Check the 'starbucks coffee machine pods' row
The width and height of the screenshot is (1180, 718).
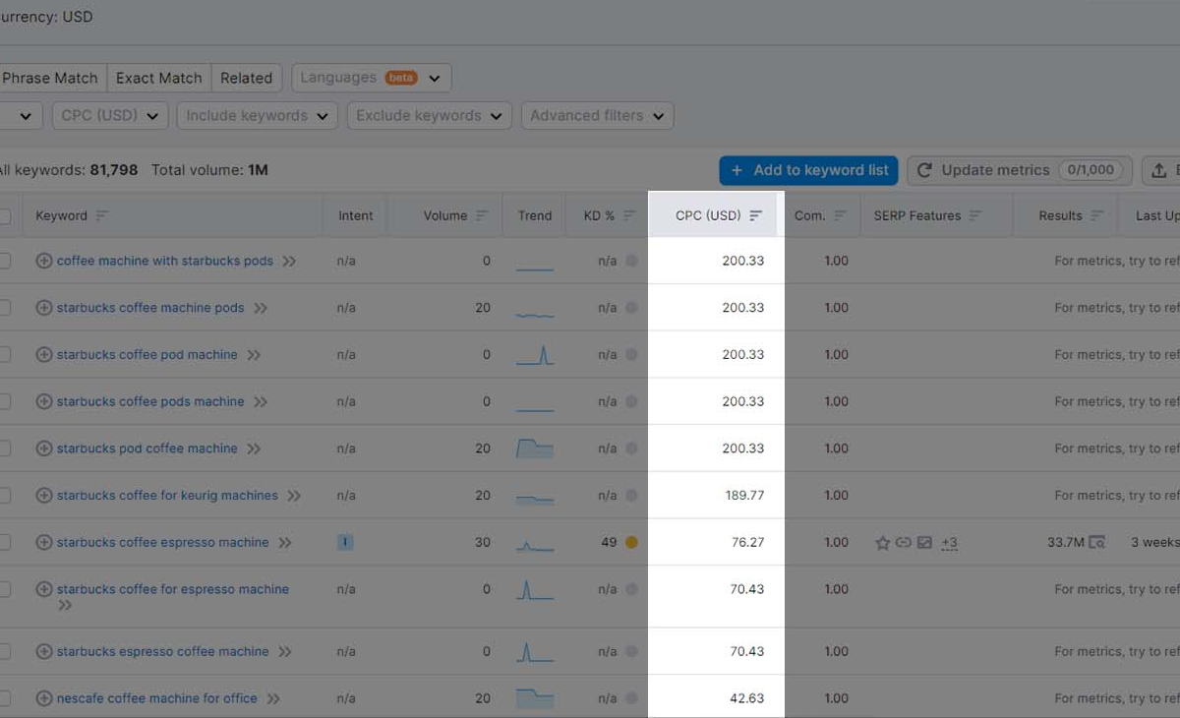pos(4,308)
